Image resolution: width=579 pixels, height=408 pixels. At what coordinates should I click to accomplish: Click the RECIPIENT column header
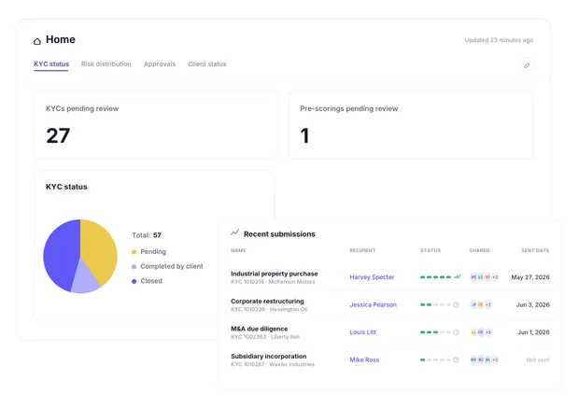point(362,250)
